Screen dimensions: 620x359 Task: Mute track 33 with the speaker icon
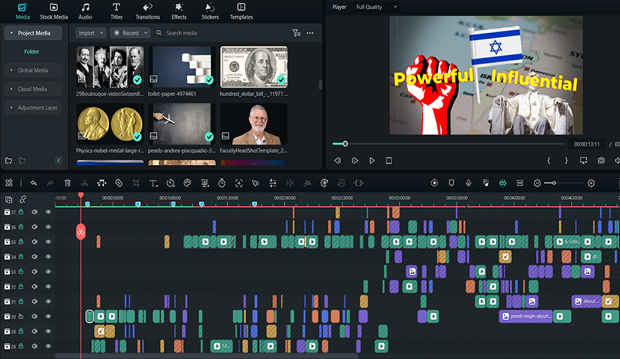34,272
